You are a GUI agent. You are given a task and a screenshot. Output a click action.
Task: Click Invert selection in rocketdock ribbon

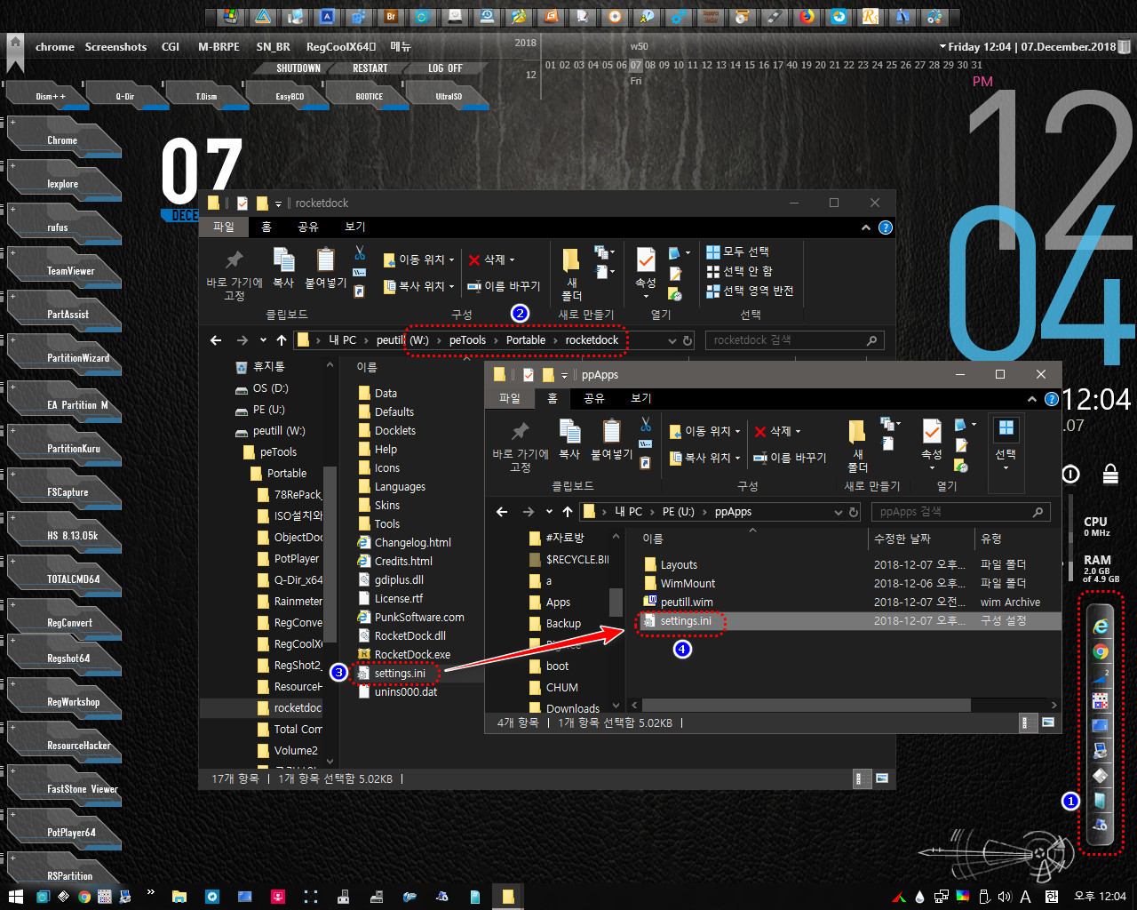pos(750,291)
